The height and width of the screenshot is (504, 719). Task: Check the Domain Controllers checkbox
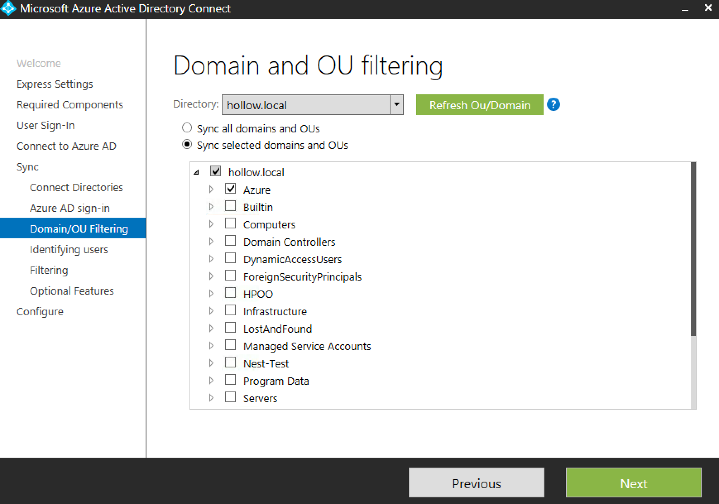click(x=230, y=241)
